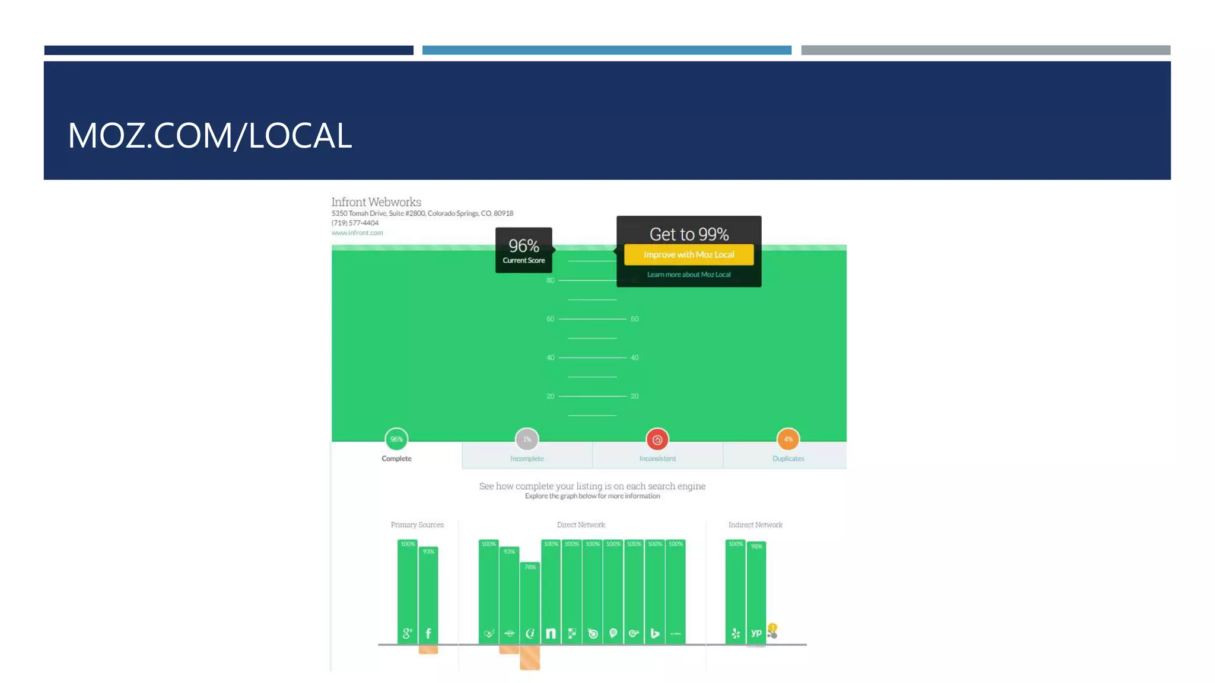Open the Learn more about Moz Local link
The height and width of the screenshot is (683, 1215).
pos(689,275)
